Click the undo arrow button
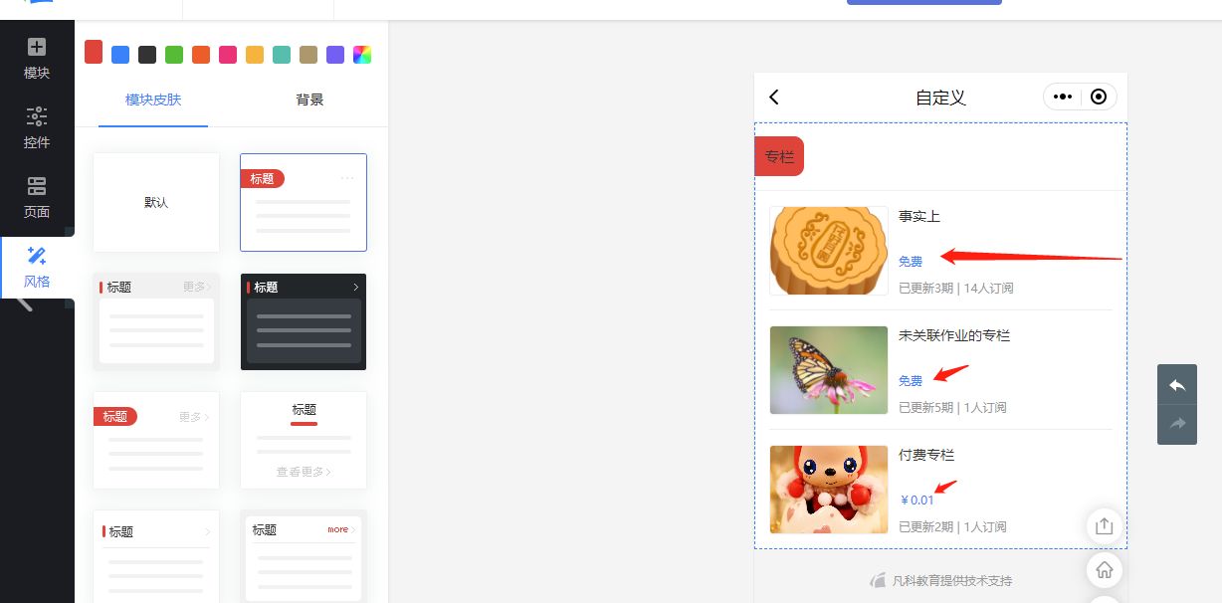1222x603 pixels. (x=1177, y=385)
